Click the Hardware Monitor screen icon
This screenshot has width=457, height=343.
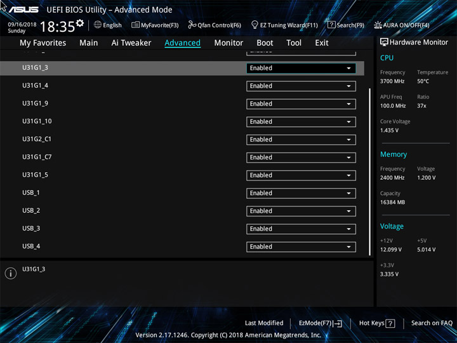384,43
